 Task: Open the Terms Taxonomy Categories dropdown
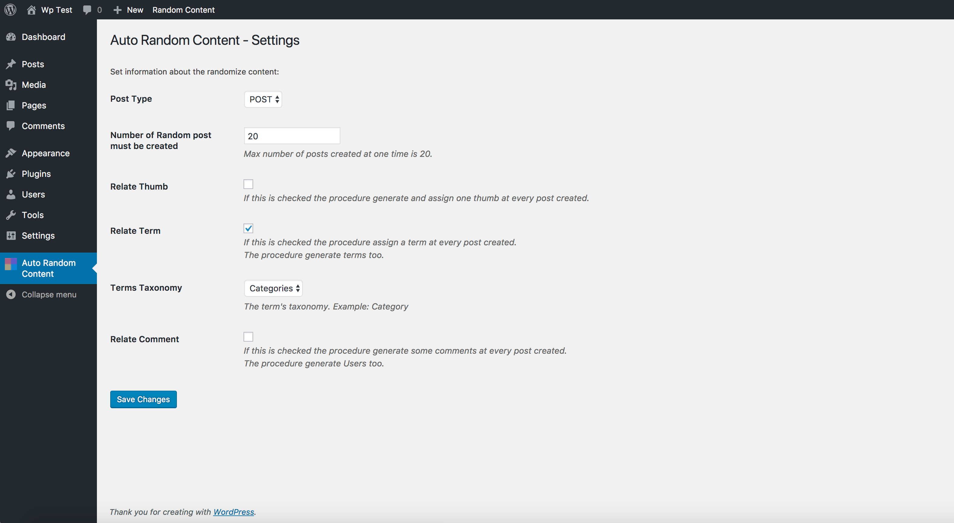point(273,288)
